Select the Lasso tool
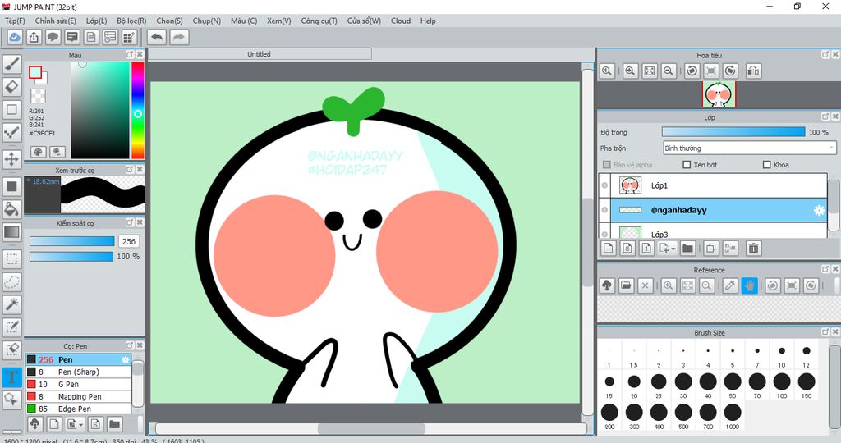This screenshot has height=443, width=841. click(x=11, y=281)
